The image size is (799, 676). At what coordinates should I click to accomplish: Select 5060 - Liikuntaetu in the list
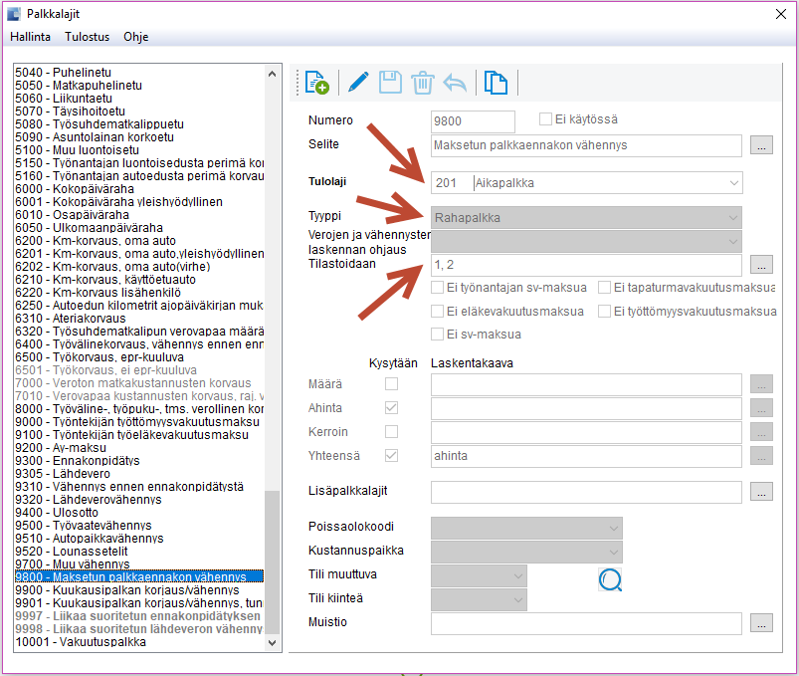pos(139,98)
